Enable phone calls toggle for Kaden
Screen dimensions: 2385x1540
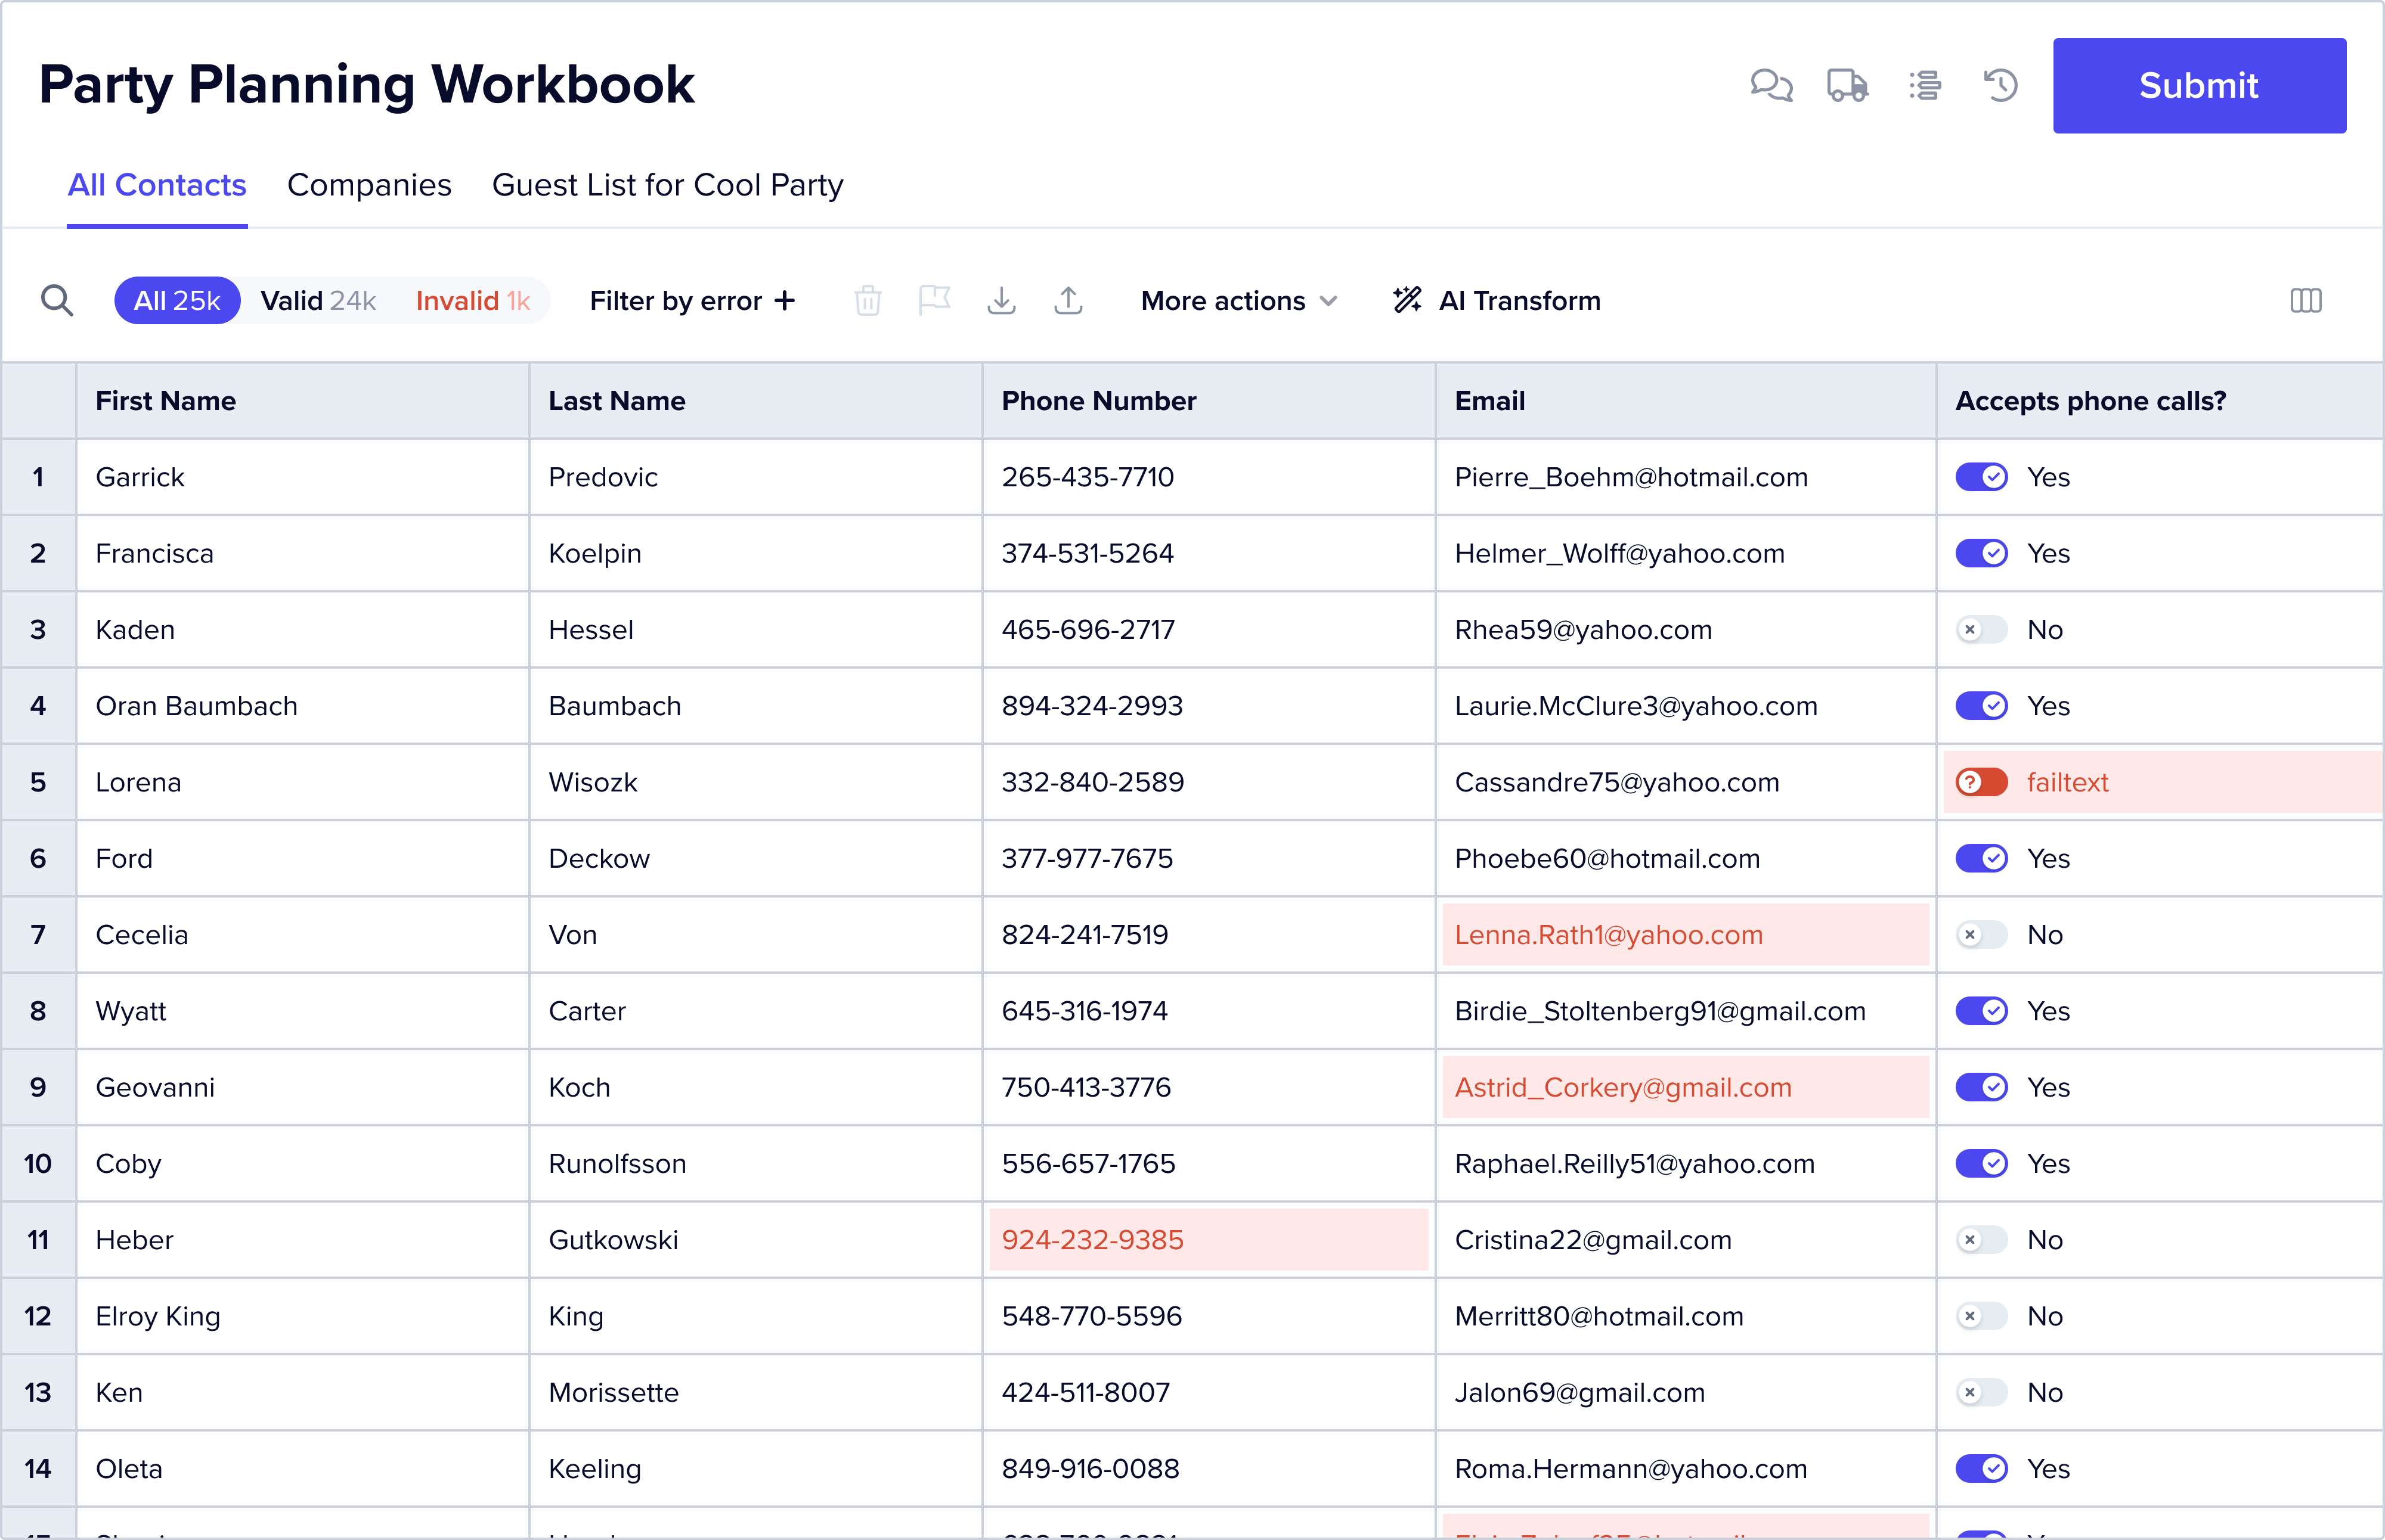(1981, 630)
